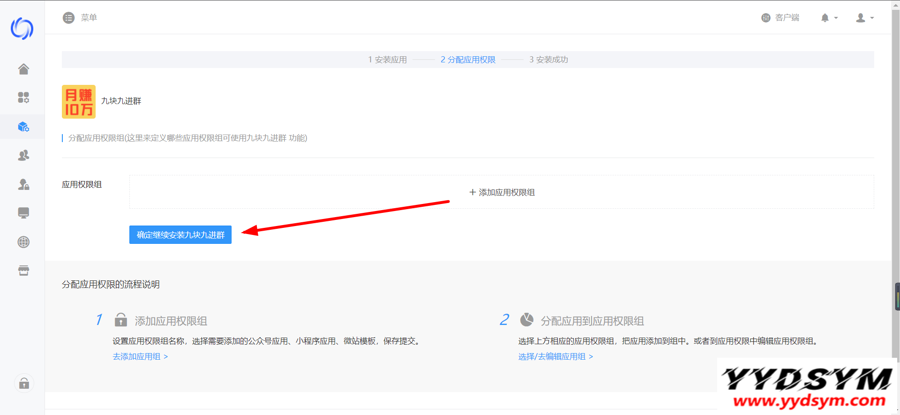Click the swirl logo at top left
The width and height of the screenshot is (900, 415).
[22, 29]
